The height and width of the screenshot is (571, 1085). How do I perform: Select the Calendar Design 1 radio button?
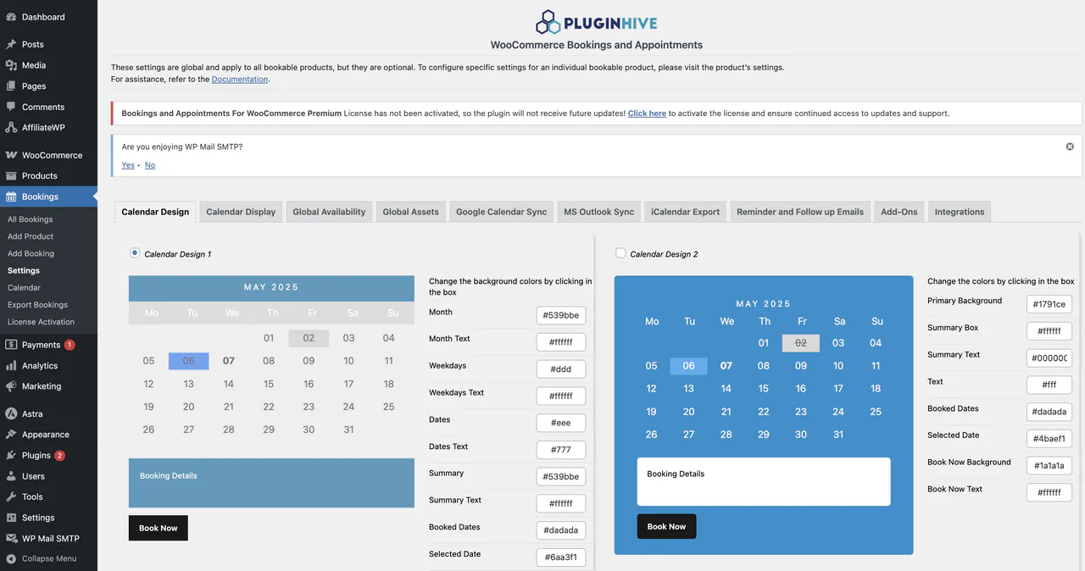pyautogui.click(x=135, y=252)
